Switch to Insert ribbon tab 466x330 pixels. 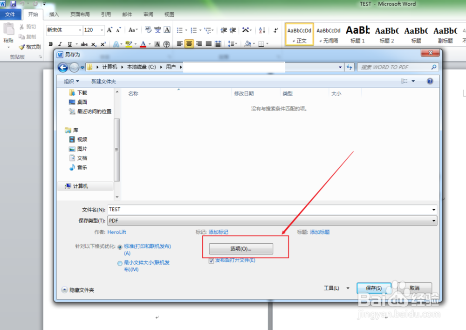pyautogui.click(x=54, y=14)
